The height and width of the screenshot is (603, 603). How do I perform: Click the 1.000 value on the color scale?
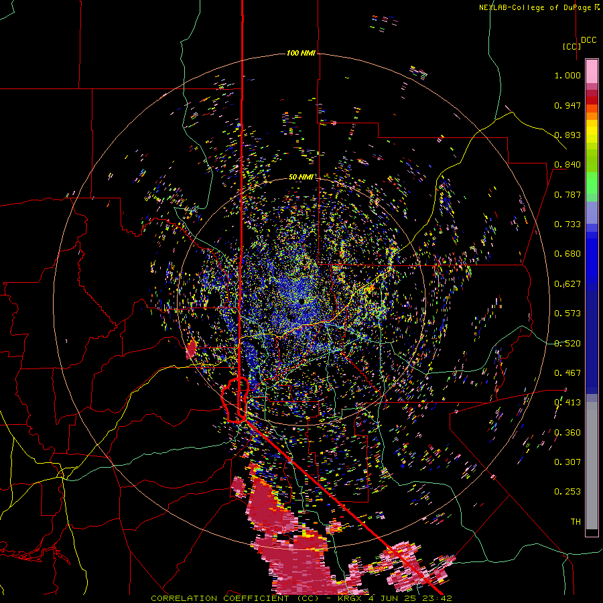[x=567, y=75]
